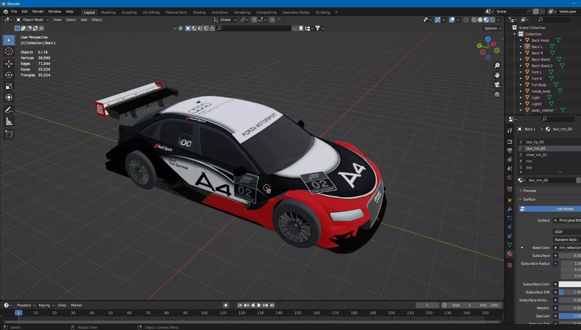Collapse the Collection tree

point(515,34)
